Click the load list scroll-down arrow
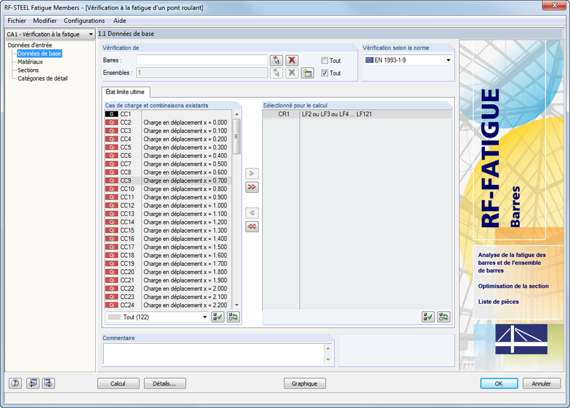 (x=237, y=305)
